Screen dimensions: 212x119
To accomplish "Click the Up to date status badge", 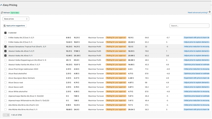I will (x=15, y=13).
